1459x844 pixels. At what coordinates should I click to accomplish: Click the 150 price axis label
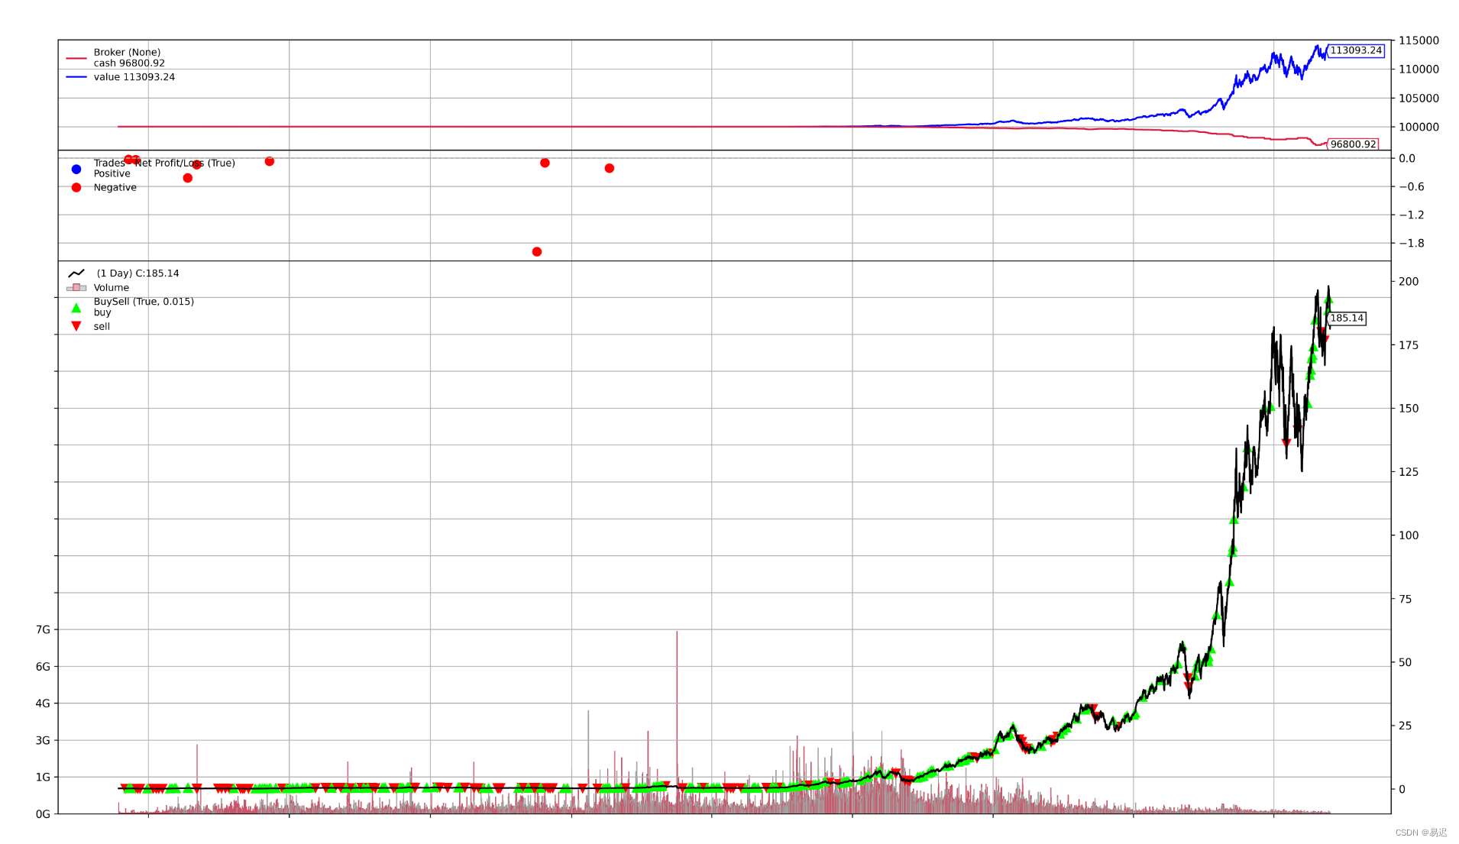pos(1409,409)
